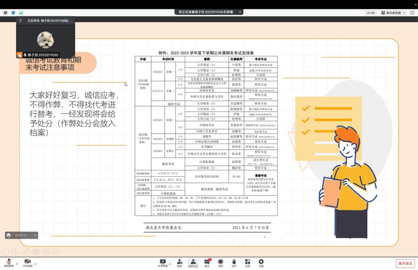
Task: Open the Members list
Action: [x=193, y=263]
